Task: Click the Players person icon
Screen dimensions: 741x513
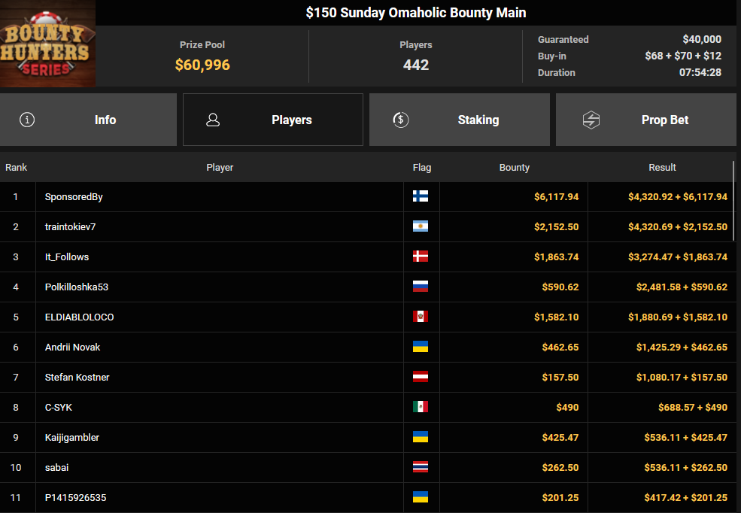Action: pyautogui.click(x=213, y=120)
